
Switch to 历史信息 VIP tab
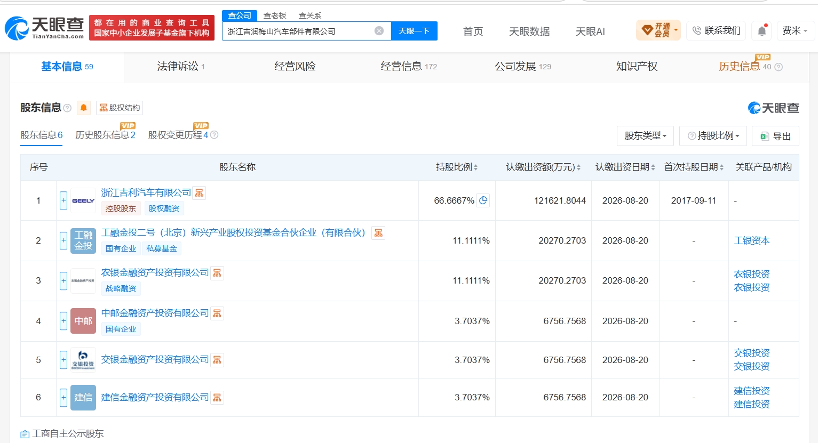tap(745, 67)
